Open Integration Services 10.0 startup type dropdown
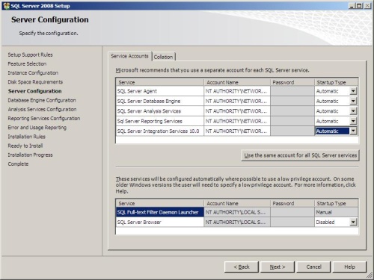Viewport: 374px width, 280px height. 353,131
